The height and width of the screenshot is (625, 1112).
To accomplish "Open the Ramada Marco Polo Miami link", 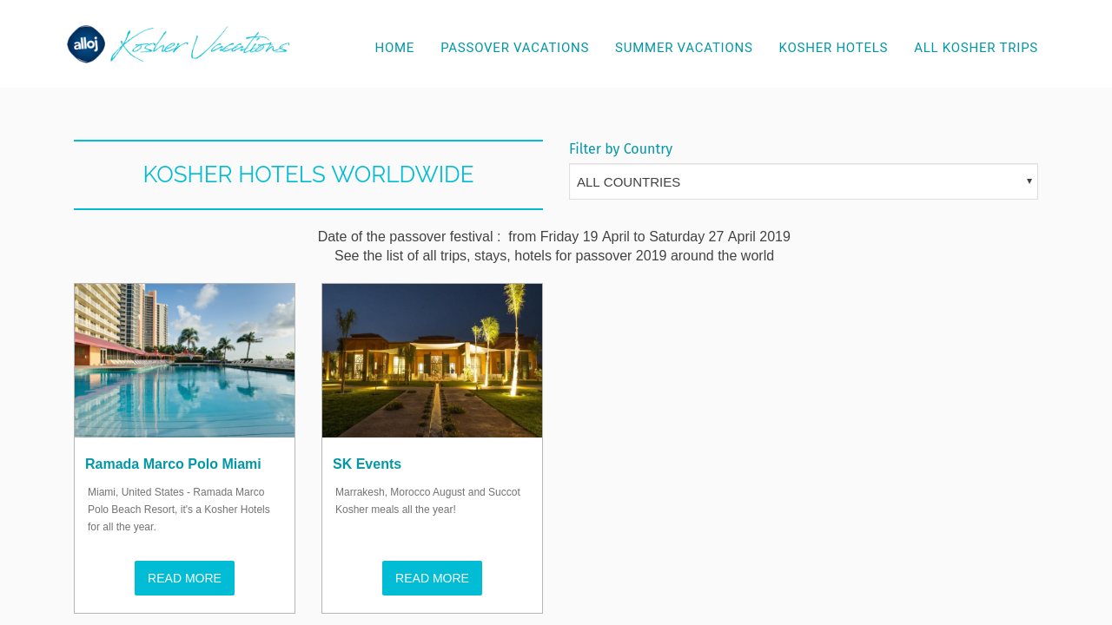I will 173,464.
